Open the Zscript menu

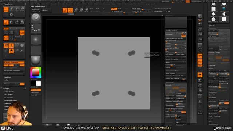(153, 4)
